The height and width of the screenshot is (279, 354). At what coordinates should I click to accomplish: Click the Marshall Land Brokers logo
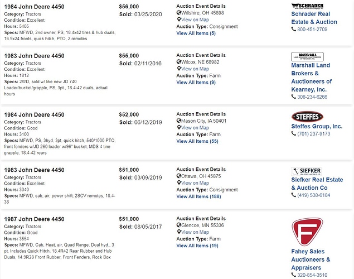(307, 57)
